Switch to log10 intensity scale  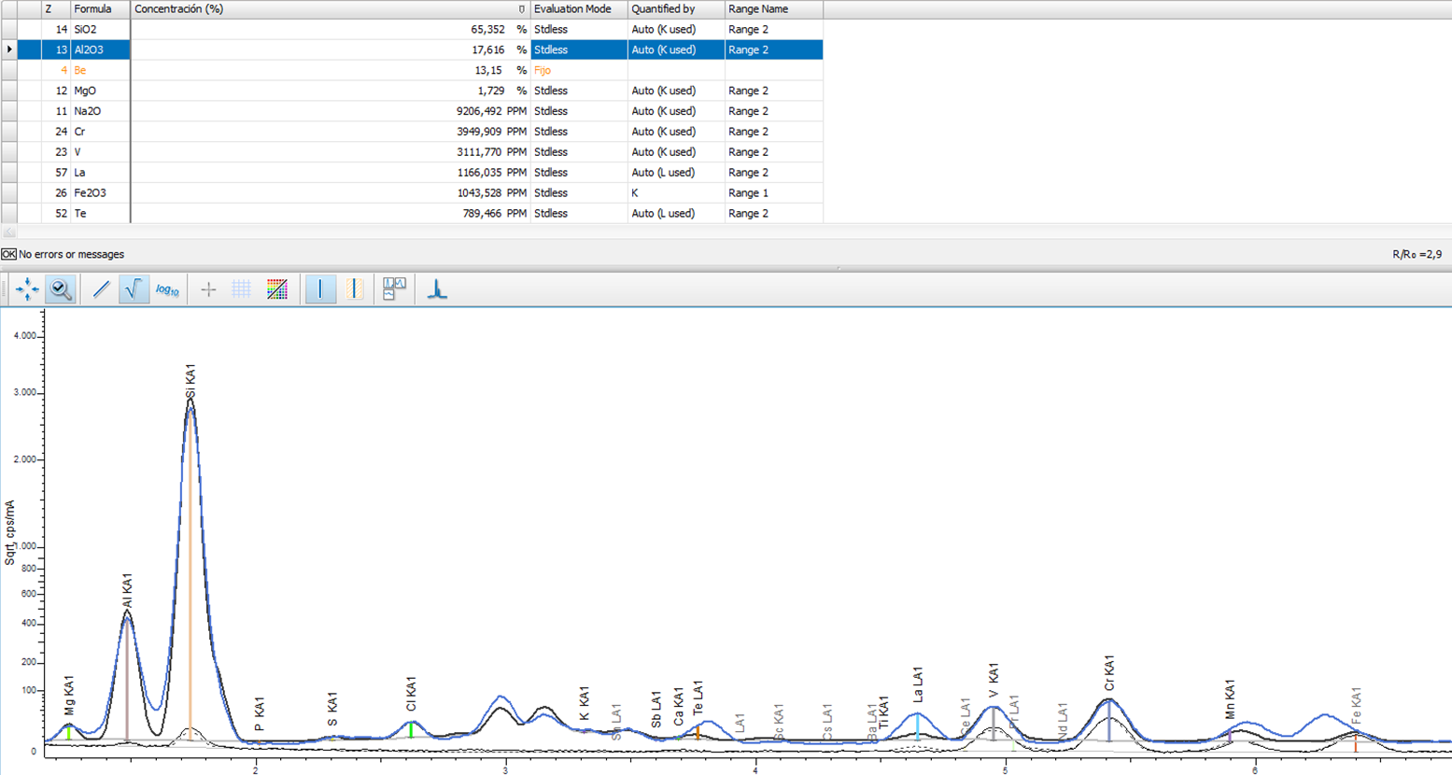(167, 289)
